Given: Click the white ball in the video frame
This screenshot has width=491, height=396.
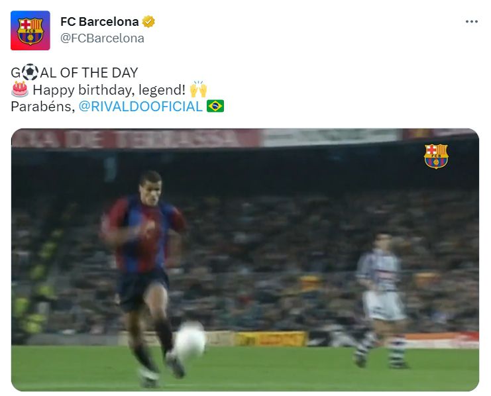Looking at the screenshot, I should click(190, 341).
